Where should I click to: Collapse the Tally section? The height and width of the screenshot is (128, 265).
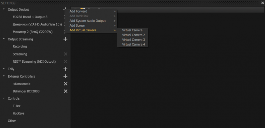(4, 69)
